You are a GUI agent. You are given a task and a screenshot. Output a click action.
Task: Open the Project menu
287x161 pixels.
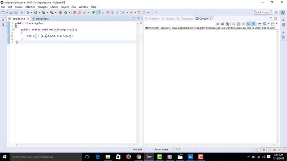click(65, 7)
